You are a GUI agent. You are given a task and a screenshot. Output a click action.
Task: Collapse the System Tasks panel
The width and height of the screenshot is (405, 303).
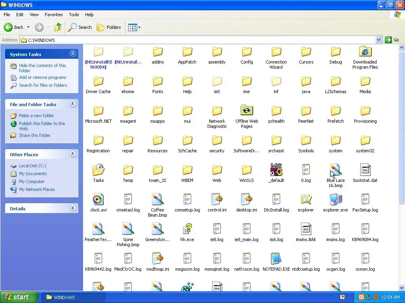coord(73,54)
